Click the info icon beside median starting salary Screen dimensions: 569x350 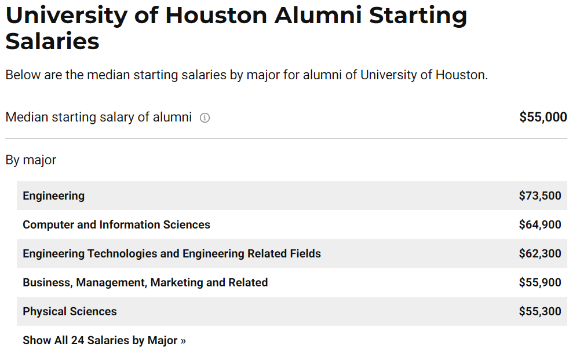point(205,118)
